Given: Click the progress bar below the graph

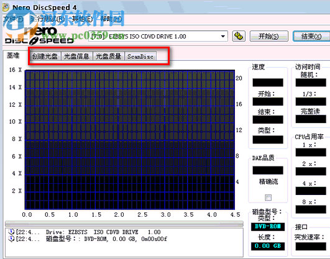Looking at the screenshot, I should (124, 223).
